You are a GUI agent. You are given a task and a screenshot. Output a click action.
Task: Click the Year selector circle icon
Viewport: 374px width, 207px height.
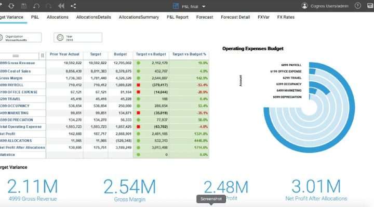point(60,38)
